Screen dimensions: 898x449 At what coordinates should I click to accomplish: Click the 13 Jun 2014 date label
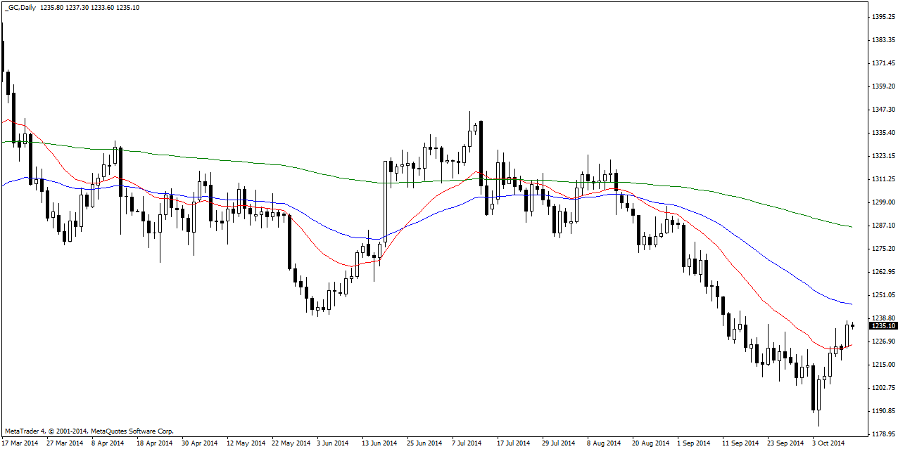pyautogui.click(x=380, y=443)
